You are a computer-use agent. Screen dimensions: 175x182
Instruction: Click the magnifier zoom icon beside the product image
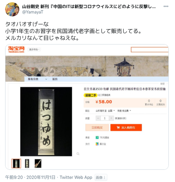tap(78, 154)
